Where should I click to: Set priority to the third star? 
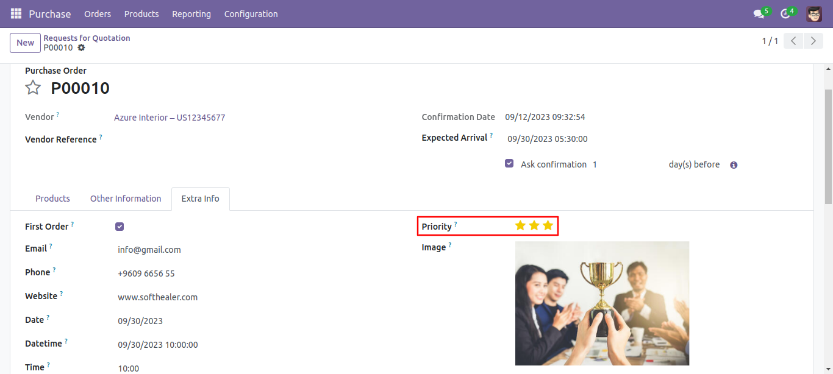[x=548, y=225]
